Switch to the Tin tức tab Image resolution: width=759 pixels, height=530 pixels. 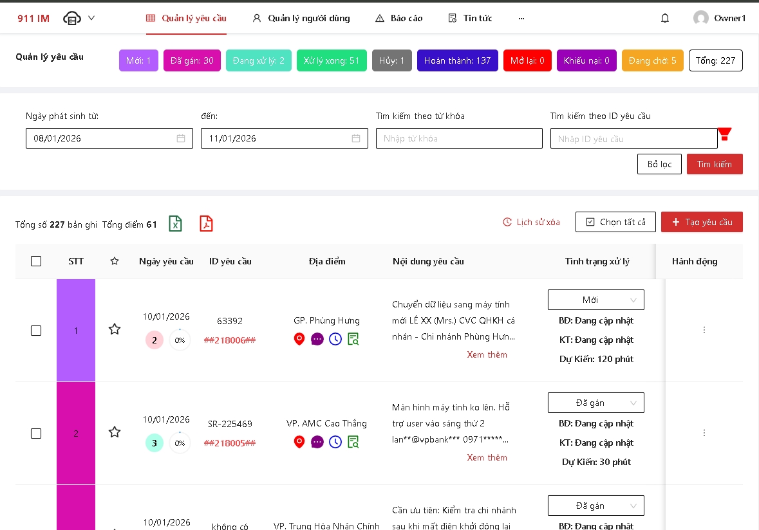coord(470,19)
